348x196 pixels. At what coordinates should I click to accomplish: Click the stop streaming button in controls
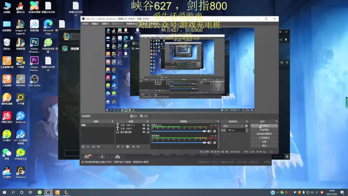coord(264,126)
